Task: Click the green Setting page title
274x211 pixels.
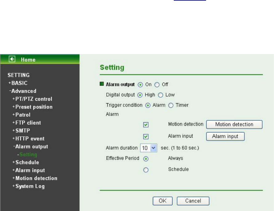Action: (x=112, y=68)
